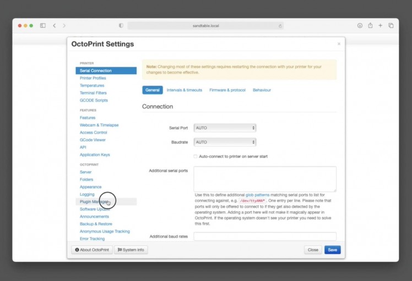Click the Additional baud rates field
412x281 pixels.
coord(265,236)
